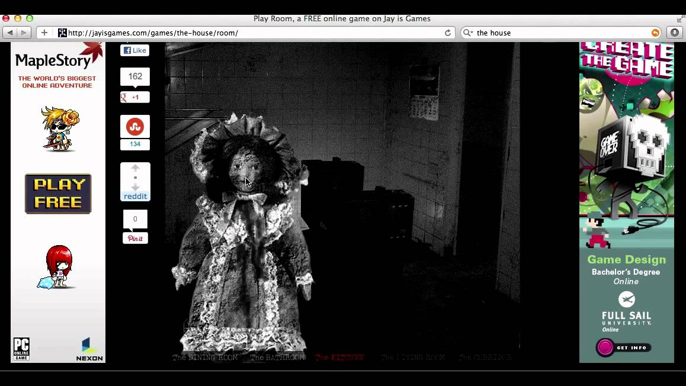686x386 pixels.
Task: Click the PLAY FREE MapleStory button
Action: pyautogui.click(x=58, y=194)
